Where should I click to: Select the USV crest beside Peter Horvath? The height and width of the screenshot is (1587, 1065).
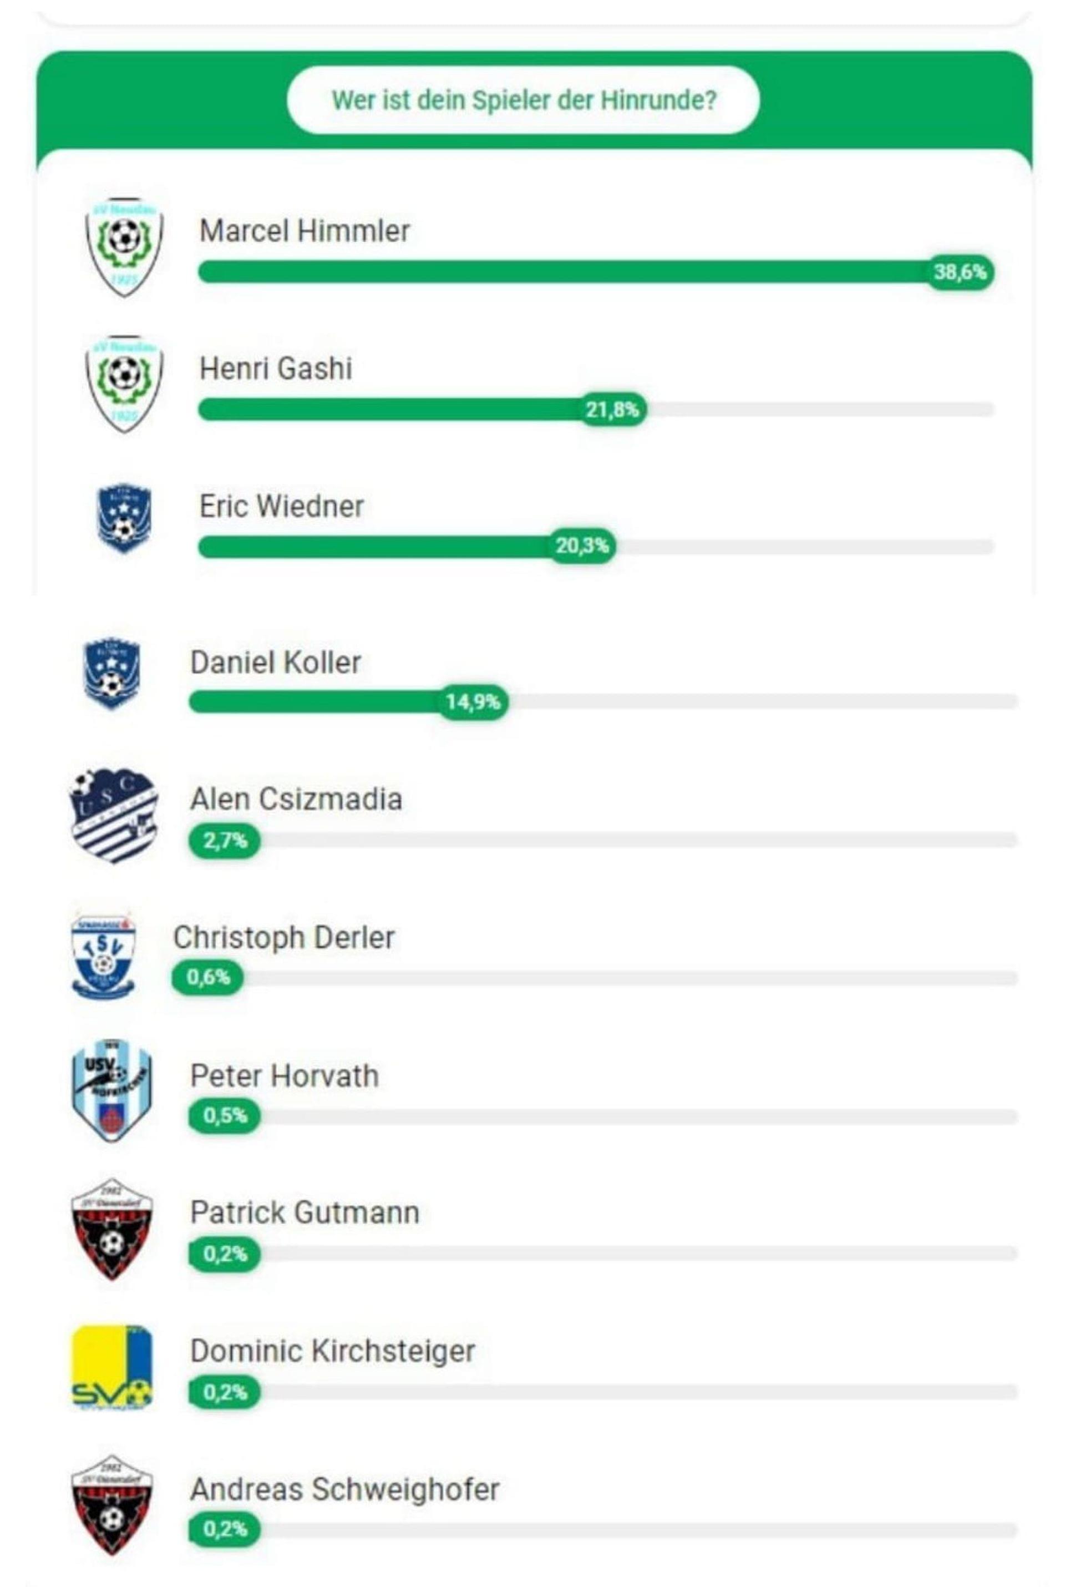(111, 1090)
